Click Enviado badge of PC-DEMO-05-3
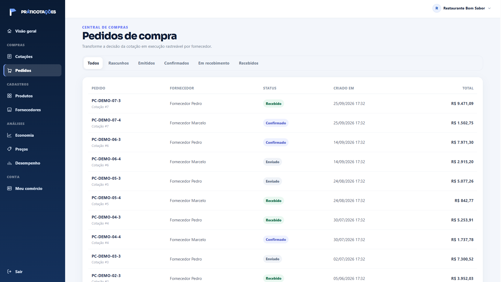The width and height of the screenshot is (501, 282). pyautogui.click(x=272, y=181)
